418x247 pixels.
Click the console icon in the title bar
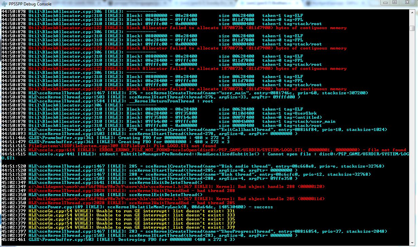pyautogui.click(x=4, y=4)
